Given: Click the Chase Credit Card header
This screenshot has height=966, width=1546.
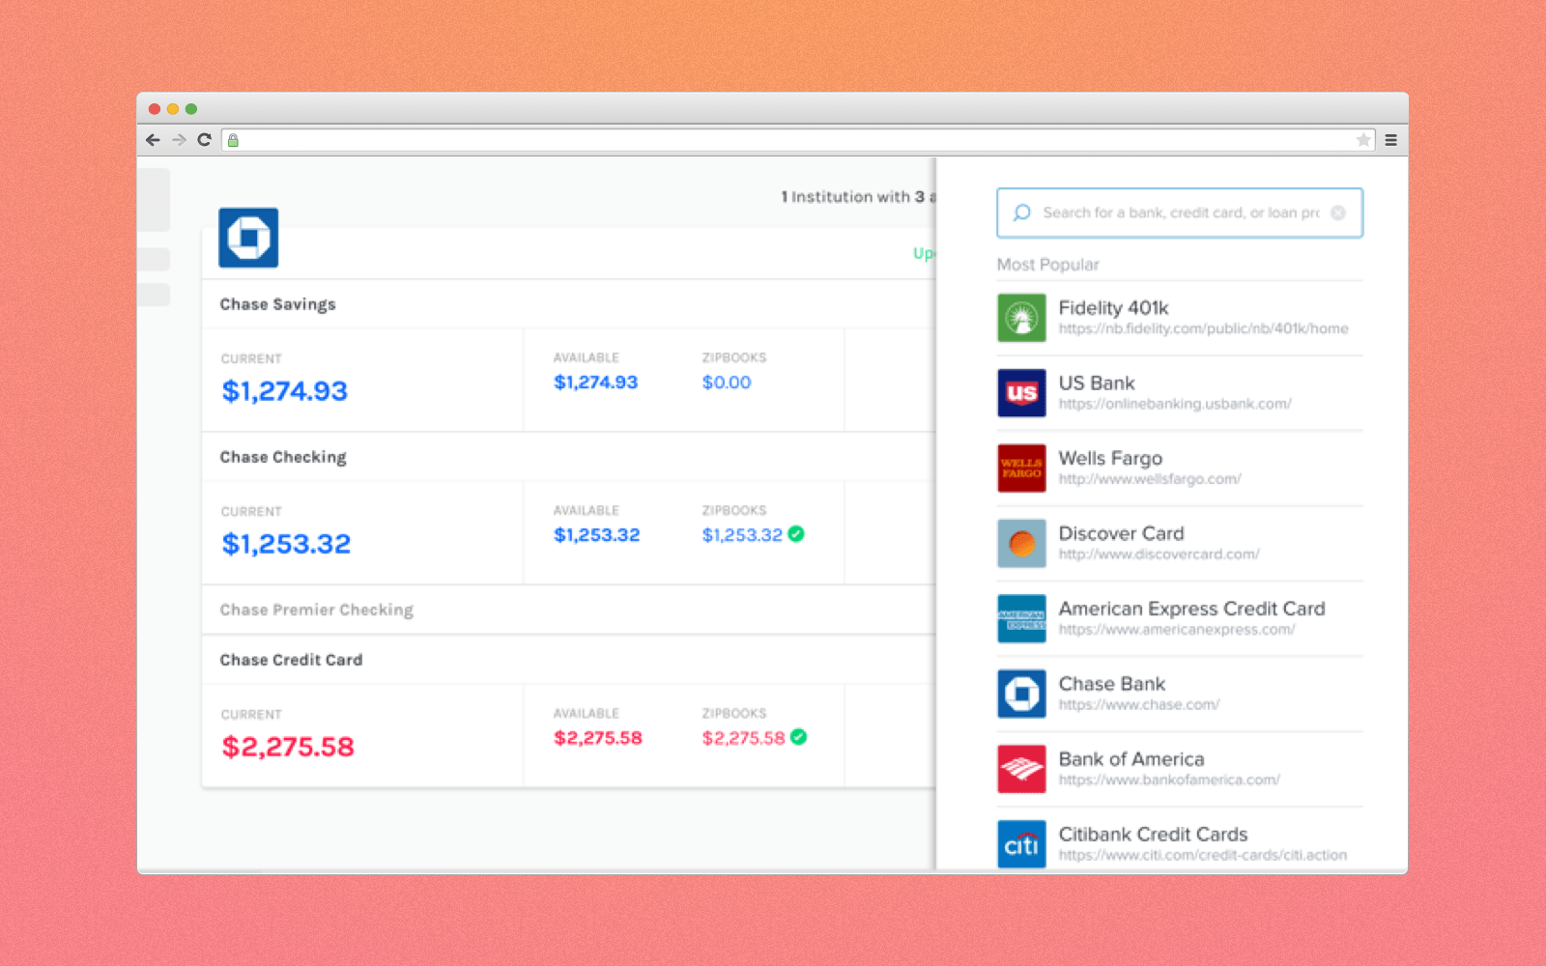Looking at the screenshot, I should pos(568,660).
